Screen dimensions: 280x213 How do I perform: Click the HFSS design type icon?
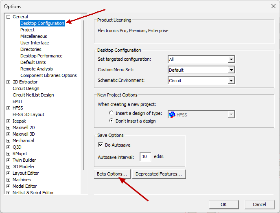172,114
